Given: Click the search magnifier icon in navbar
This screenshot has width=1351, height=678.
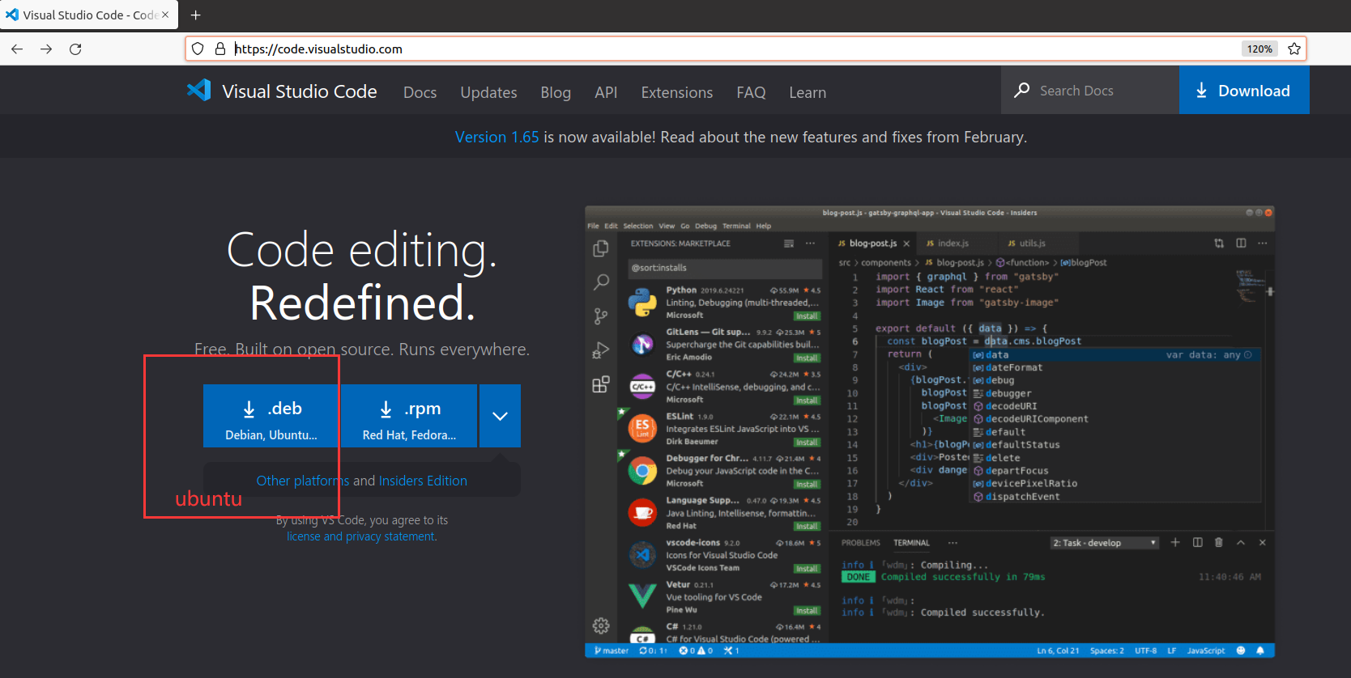Looking at the screenshot, I should pyautogui.click(x=1022, y=90).
